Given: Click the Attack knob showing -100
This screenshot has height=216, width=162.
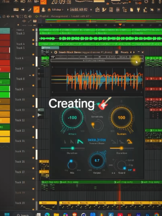Looking at the screenshot, I should (x=72, y=118).
